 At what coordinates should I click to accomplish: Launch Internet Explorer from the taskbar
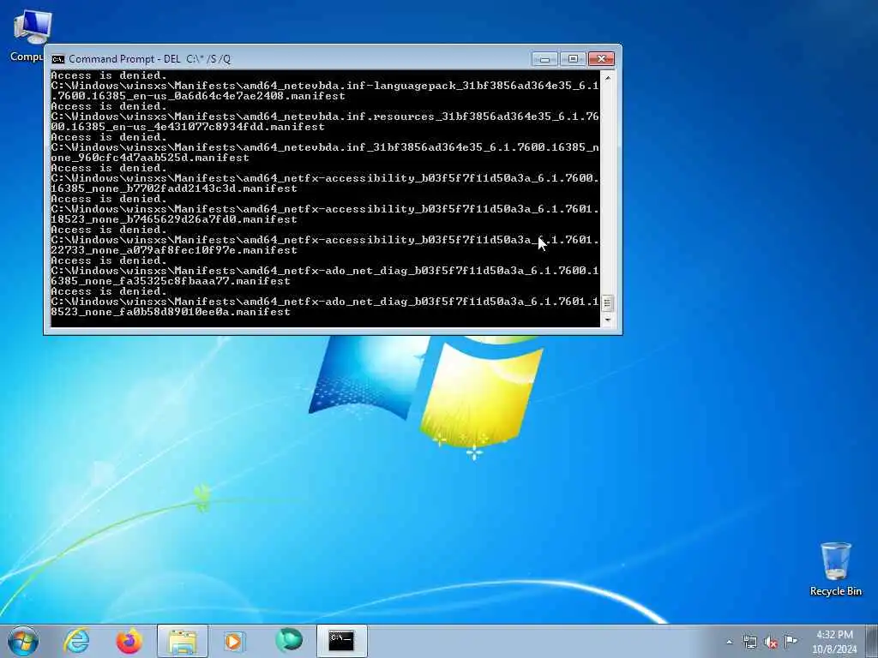tap(76, 641)
